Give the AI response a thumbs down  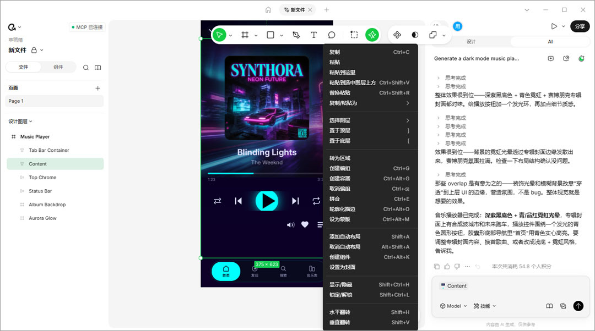point(457,267)
